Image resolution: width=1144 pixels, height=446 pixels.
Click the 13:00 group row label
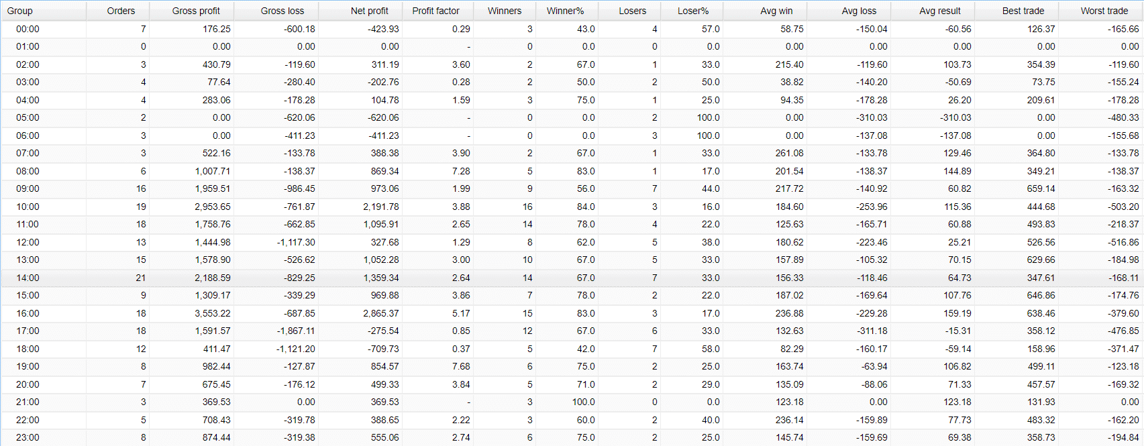pyautogui.click(x=28, y=260)
